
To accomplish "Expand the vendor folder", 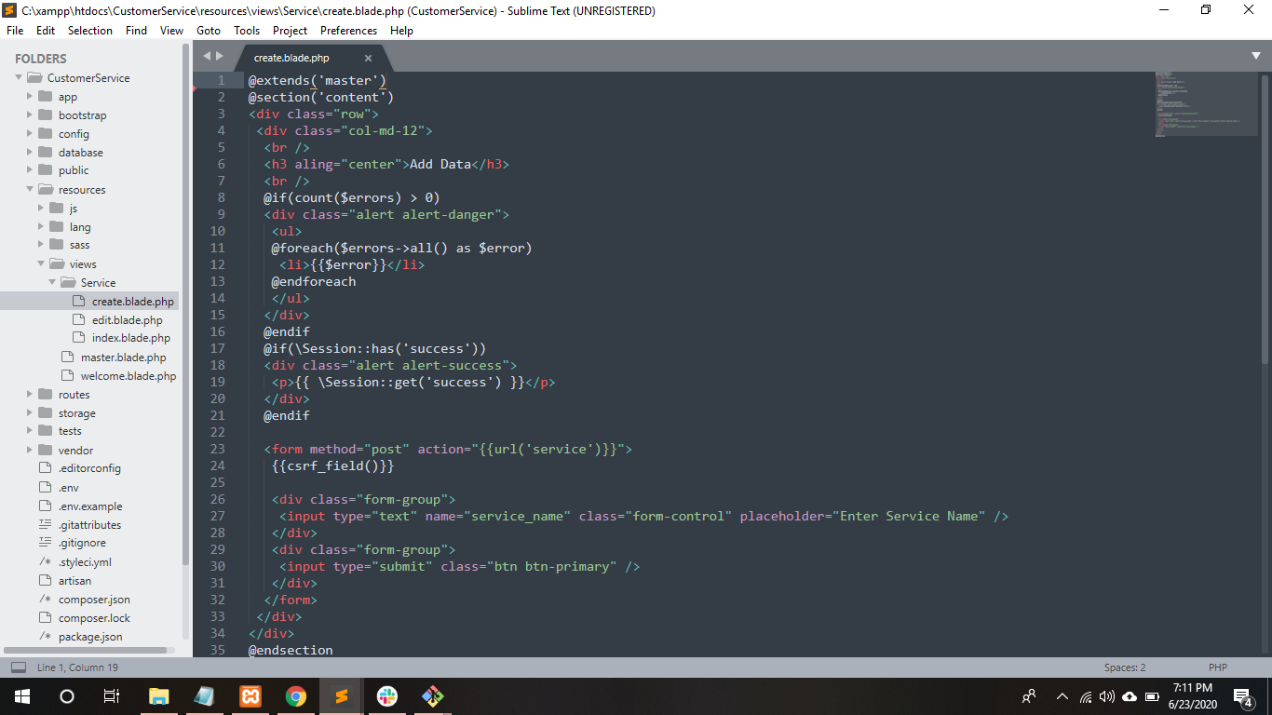I will pos(31,451).
